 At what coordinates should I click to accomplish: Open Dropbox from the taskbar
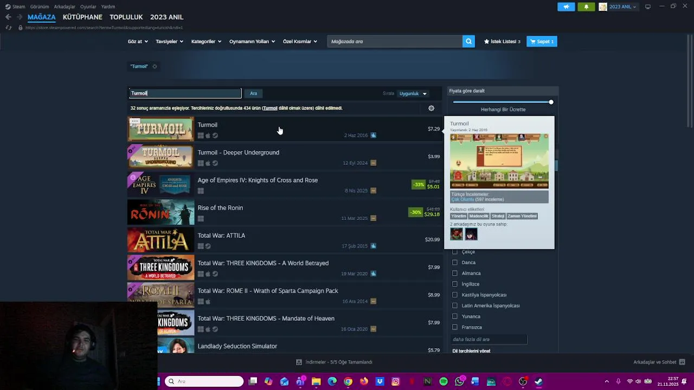coord(380,381)
